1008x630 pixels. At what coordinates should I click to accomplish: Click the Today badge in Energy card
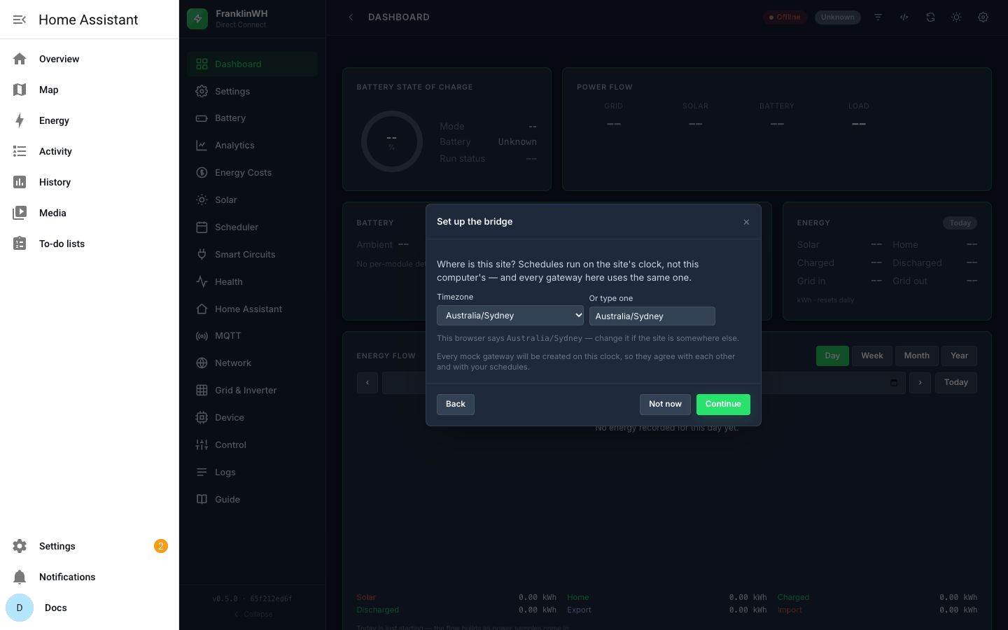pyautogui.click(x=960, y=223)
